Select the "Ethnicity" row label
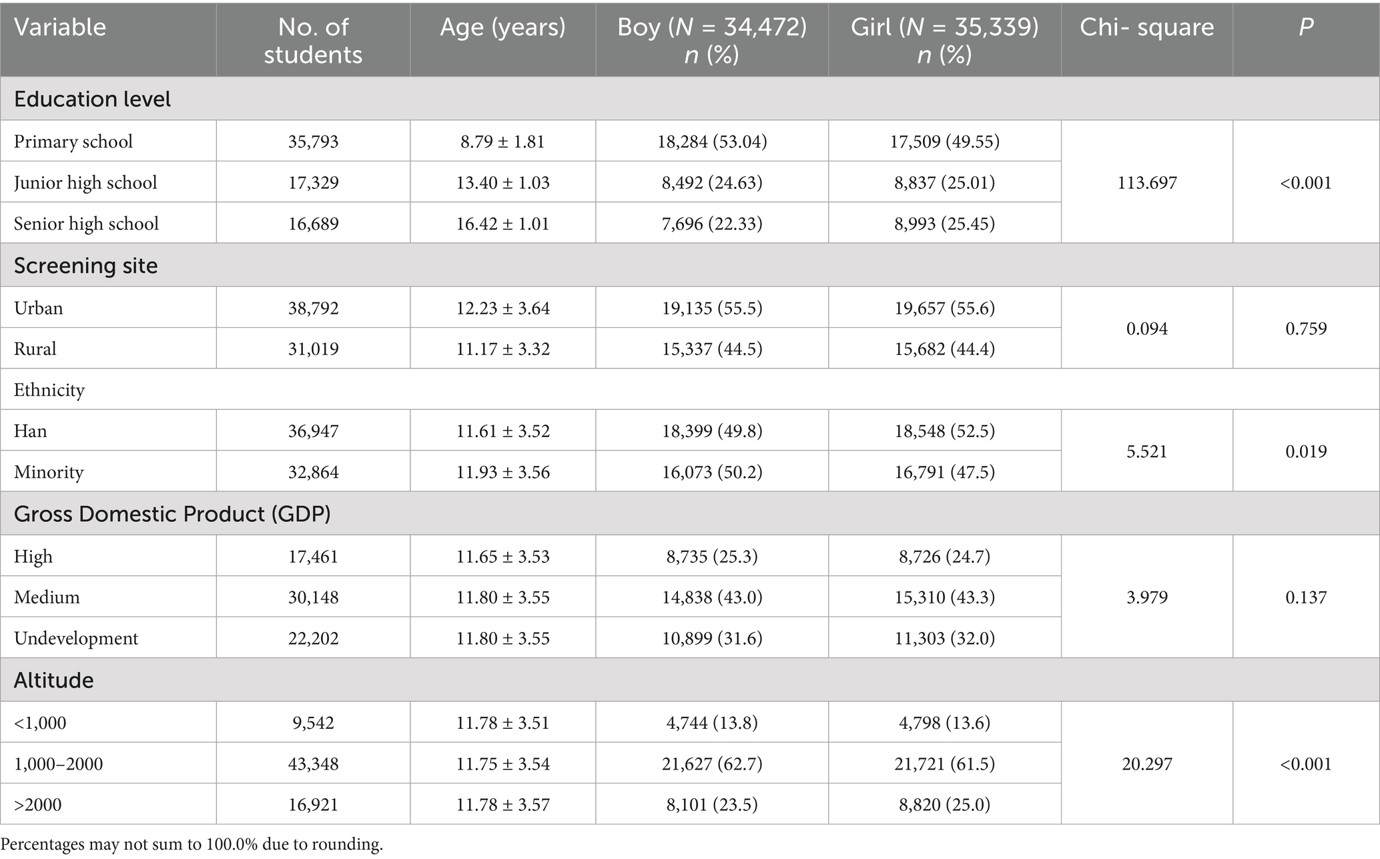 (49, 390)
